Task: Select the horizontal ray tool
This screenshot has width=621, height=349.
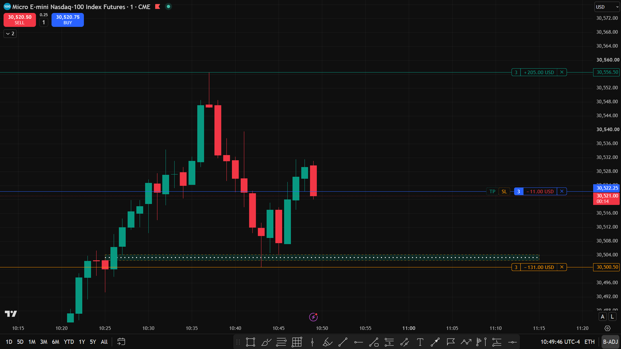Action: click(x=359, y=342)
